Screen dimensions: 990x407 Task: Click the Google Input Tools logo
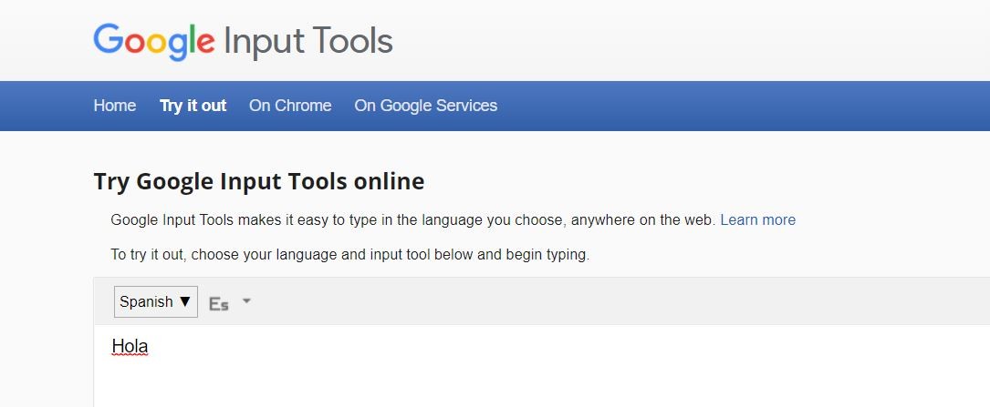pos(243,42)
